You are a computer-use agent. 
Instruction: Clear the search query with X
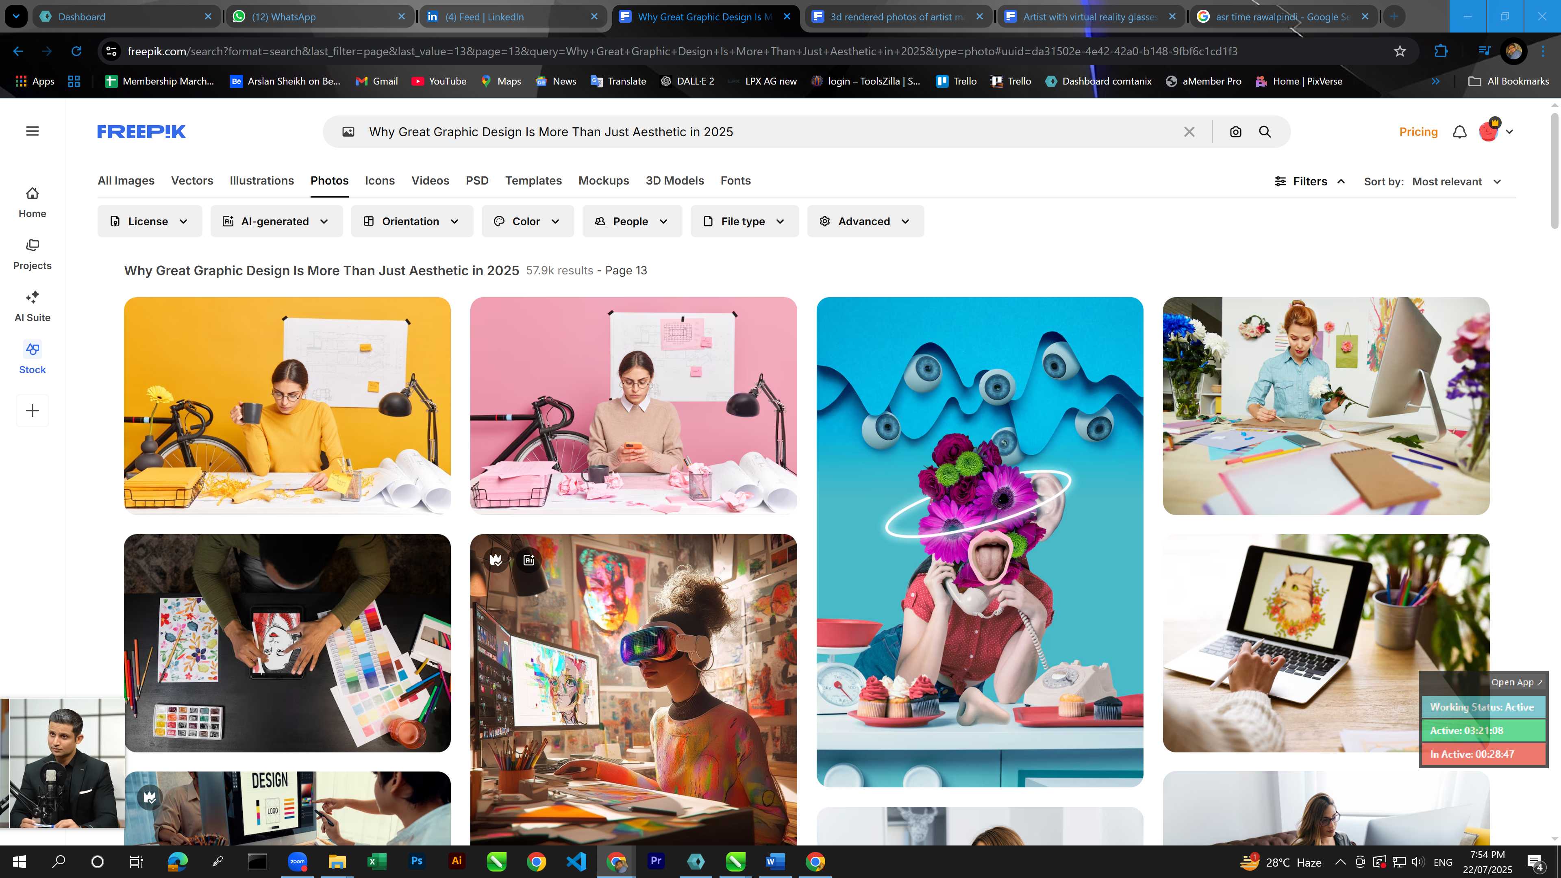pyautogui.click(x=1189, y=131)
